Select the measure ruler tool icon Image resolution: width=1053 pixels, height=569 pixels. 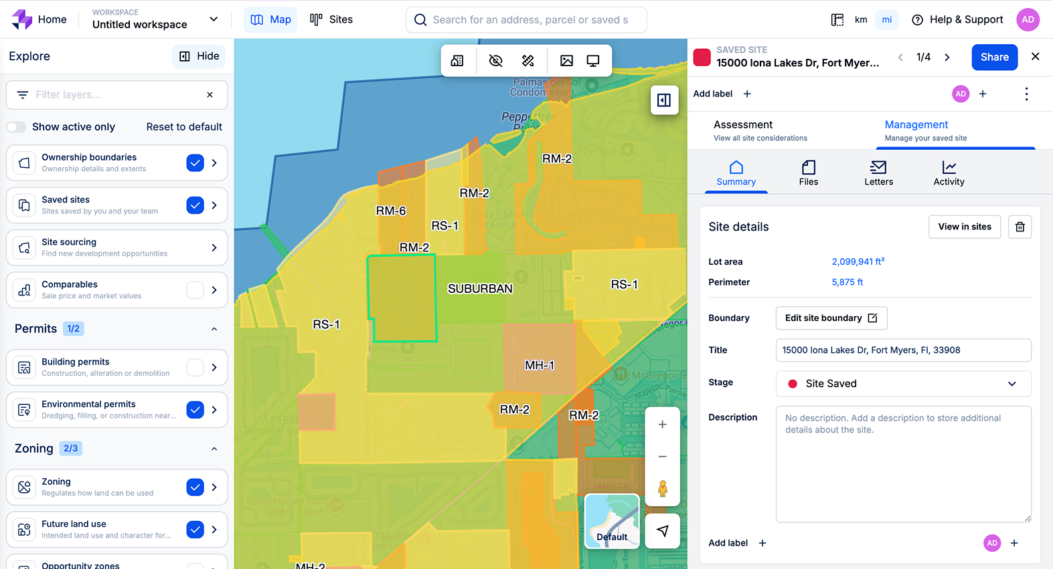pos(528,61)
